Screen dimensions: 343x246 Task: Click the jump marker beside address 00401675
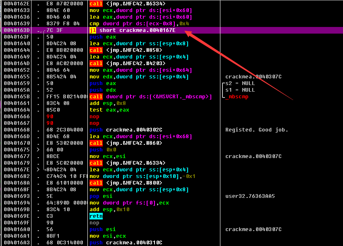pos(38,150)
